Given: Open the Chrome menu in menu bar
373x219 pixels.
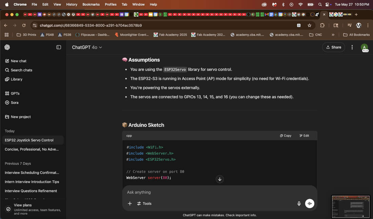Looking at the screenshot, I should [20, 4].
